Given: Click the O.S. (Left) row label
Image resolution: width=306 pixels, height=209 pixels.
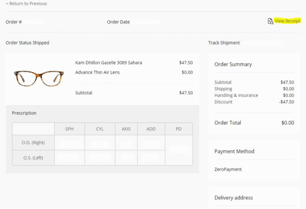Looking at the screenshot, I should [x=33, y=158].
